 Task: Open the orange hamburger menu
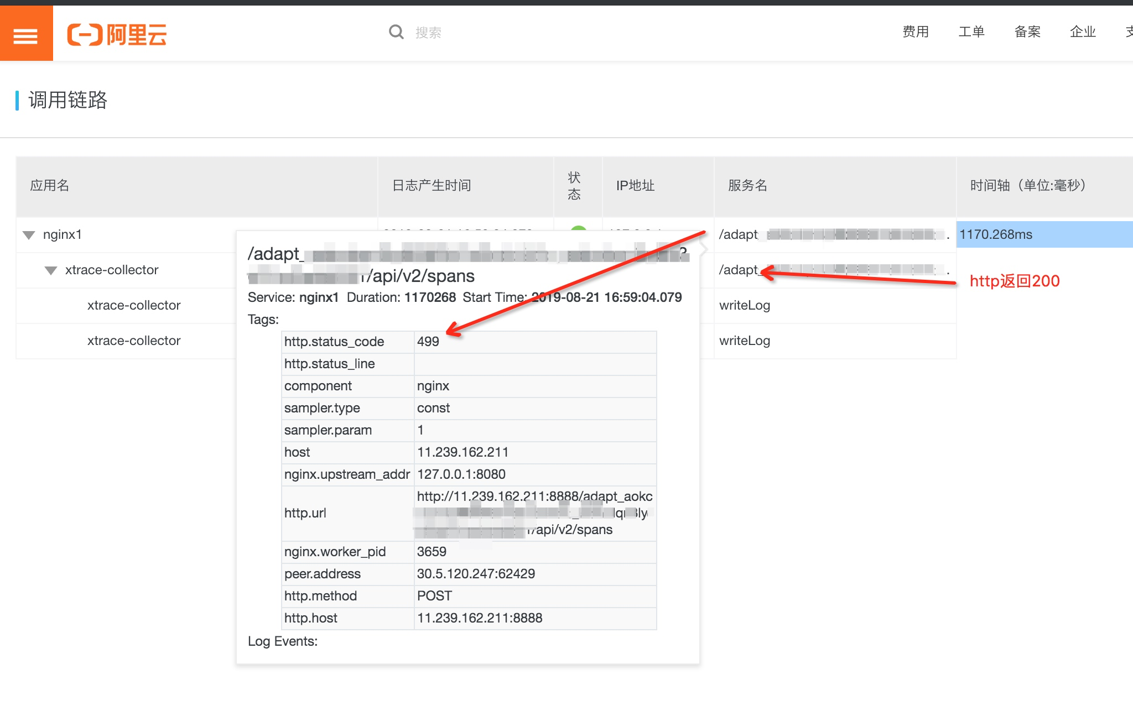pos(26,34)
